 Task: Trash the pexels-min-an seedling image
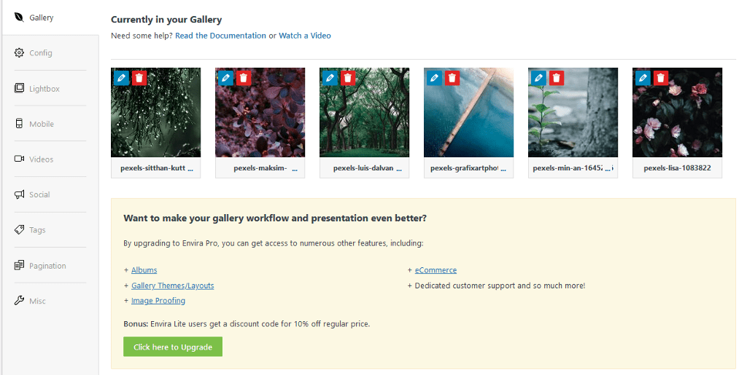(557, 78)
